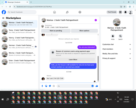This screenshot has width=136, height=108.
Task: Click the chat messages vertical scrollbar
Action: pyautogui.click(x=98, y=68)
